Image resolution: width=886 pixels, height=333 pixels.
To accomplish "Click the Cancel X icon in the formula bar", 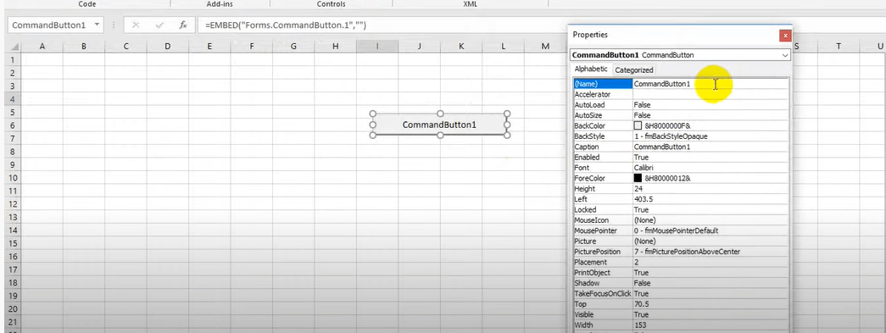I will coord(136,25).
